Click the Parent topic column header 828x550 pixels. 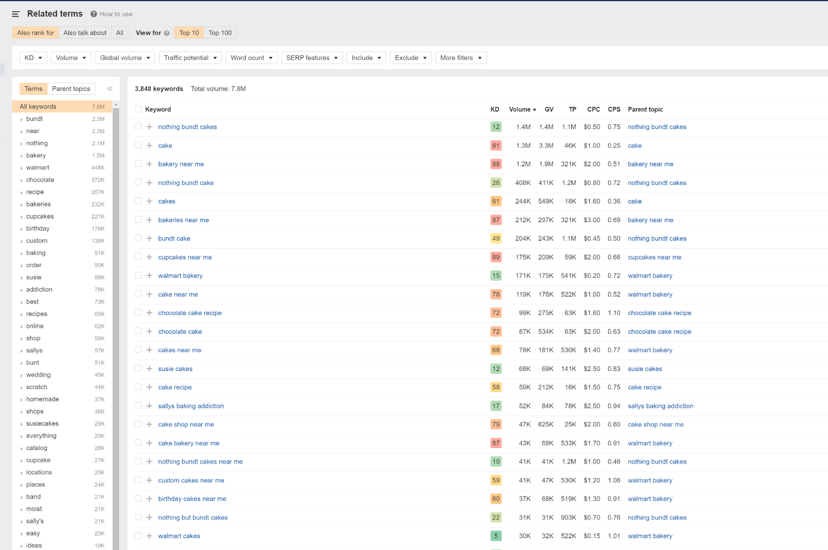645,109
